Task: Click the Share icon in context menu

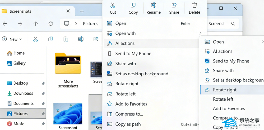Action: point(174,6)
